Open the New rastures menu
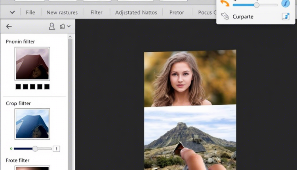This screenshot has height=170, width=297. pos(62,12)
